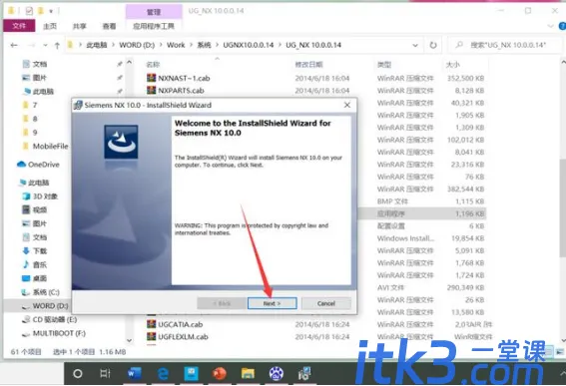Viewport: 566px width, 386px height.
Task: Go up one folder level
Action: pos(57,45)
